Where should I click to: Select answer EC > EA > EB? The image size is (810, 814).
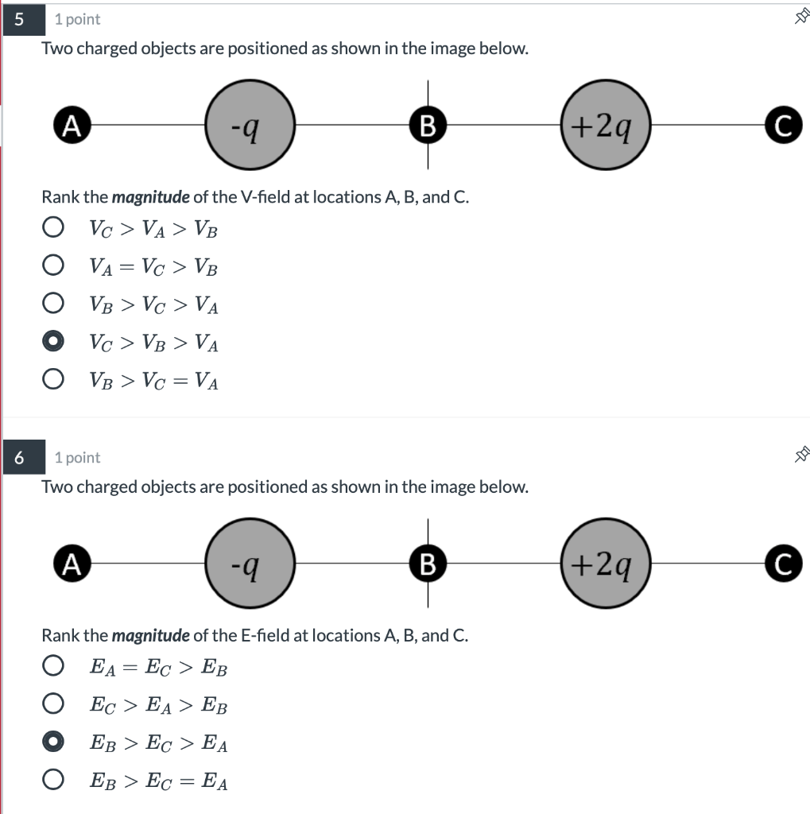pyautogui.click(x=52, y=704)
